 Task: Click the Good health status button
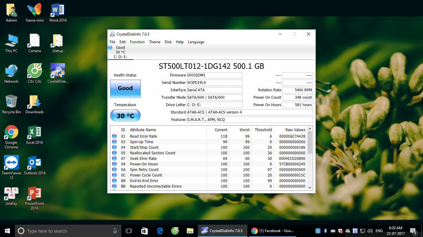click(x=125, y=89)
